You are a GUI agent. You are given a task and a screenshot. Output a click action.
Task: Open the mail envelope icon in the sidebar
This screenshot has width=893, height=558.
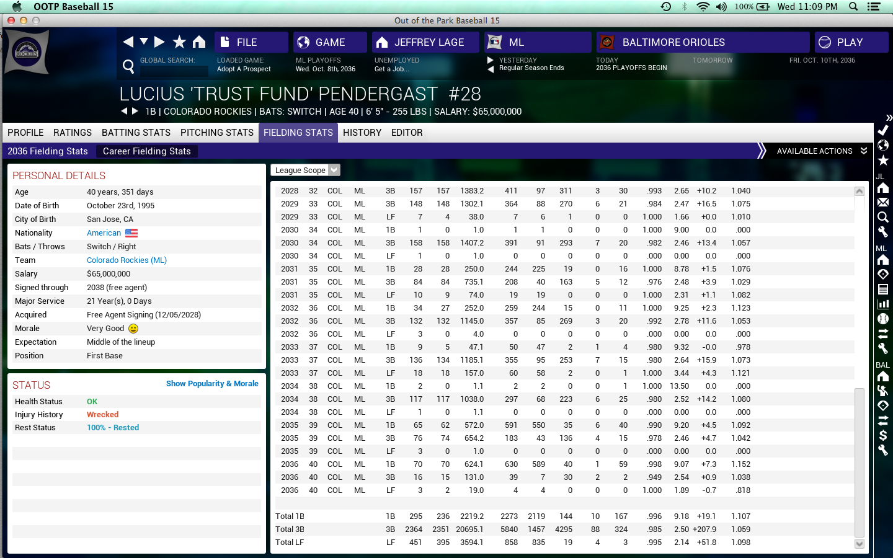click(883, 202)
